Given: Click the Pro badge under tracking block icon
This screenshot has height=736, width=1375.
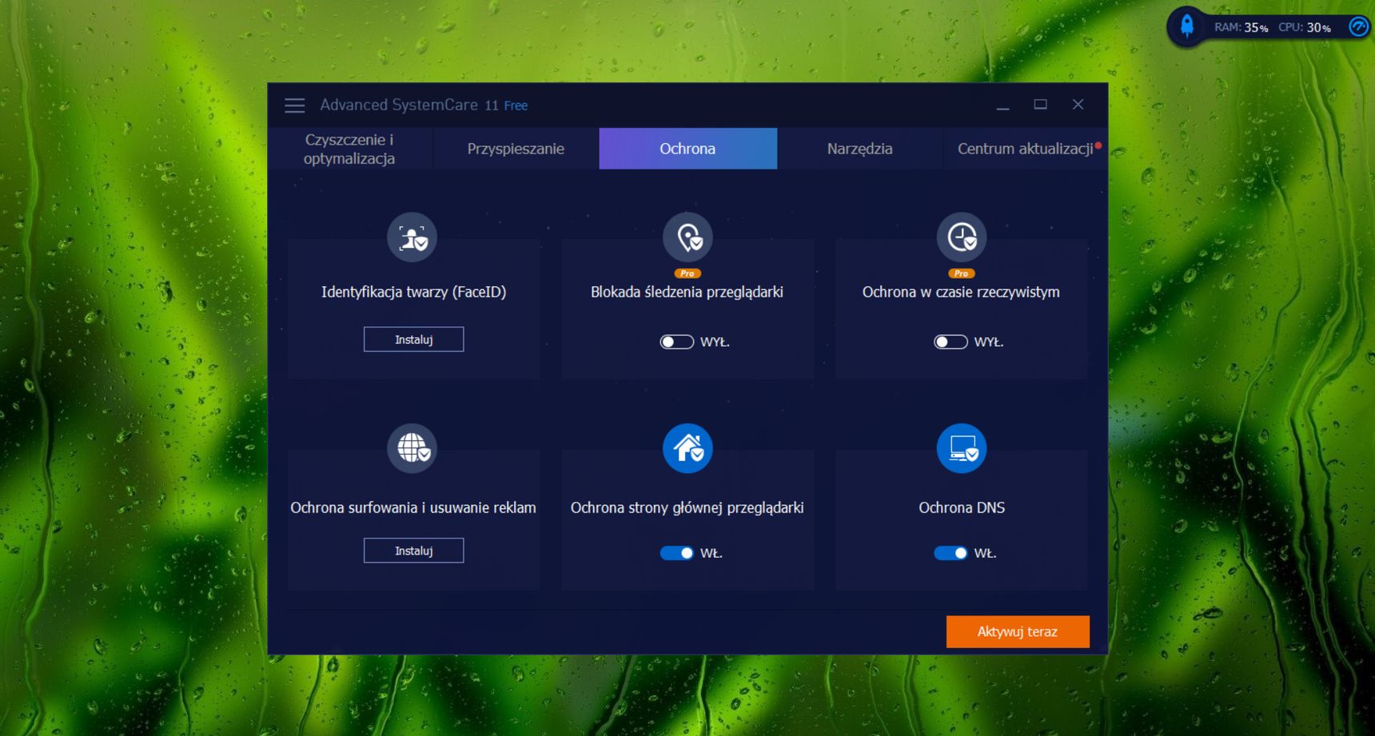Looking at the screenshot, I should 687,273.
